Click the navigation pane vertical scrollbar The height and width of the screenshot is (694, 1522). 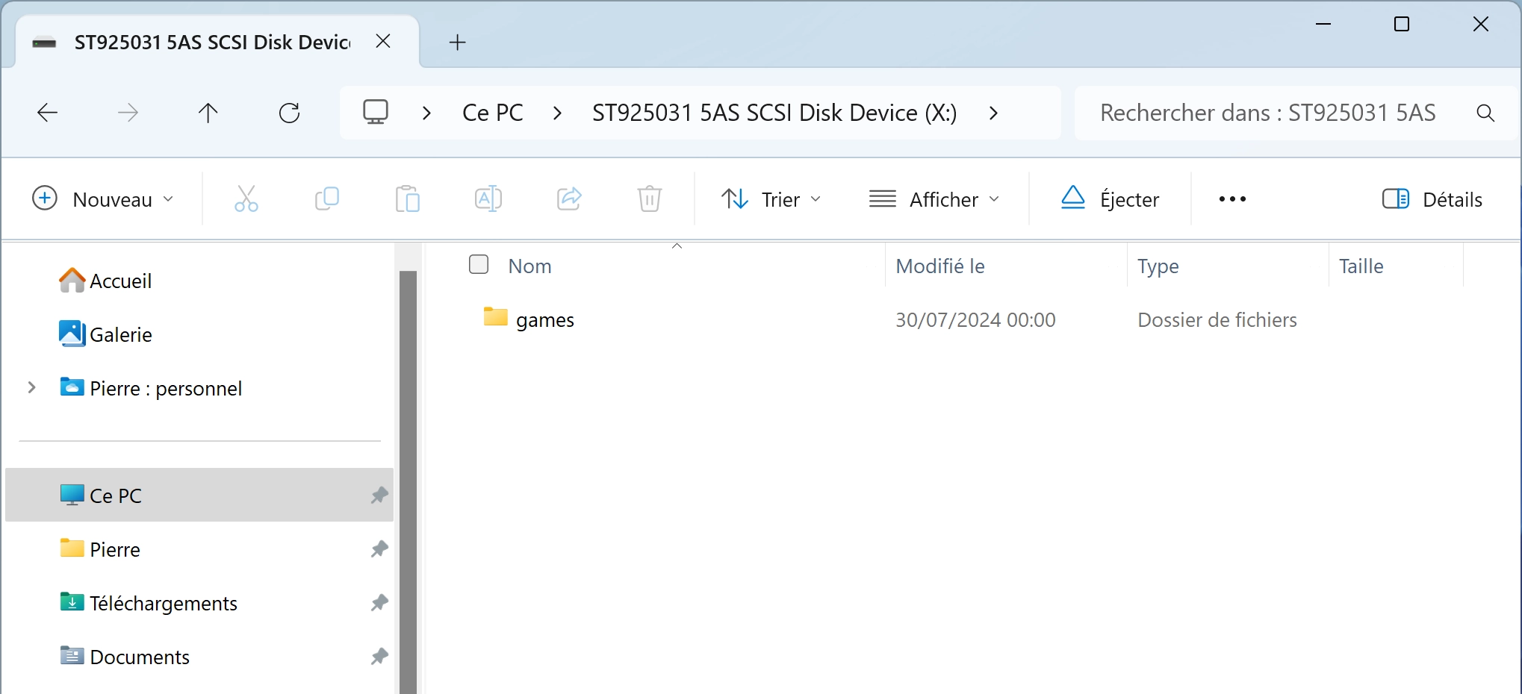408,481
